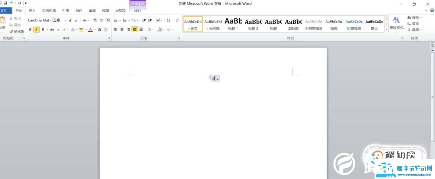Click the Save icon in quick access toolbar
The width and height of the screenshot is (435, 179).
pos(5,3)
